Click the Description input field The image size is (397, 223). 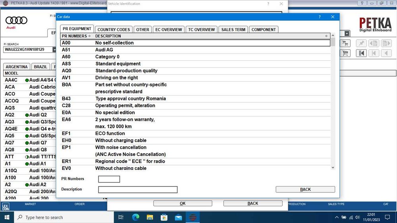[x=138, y=190]
